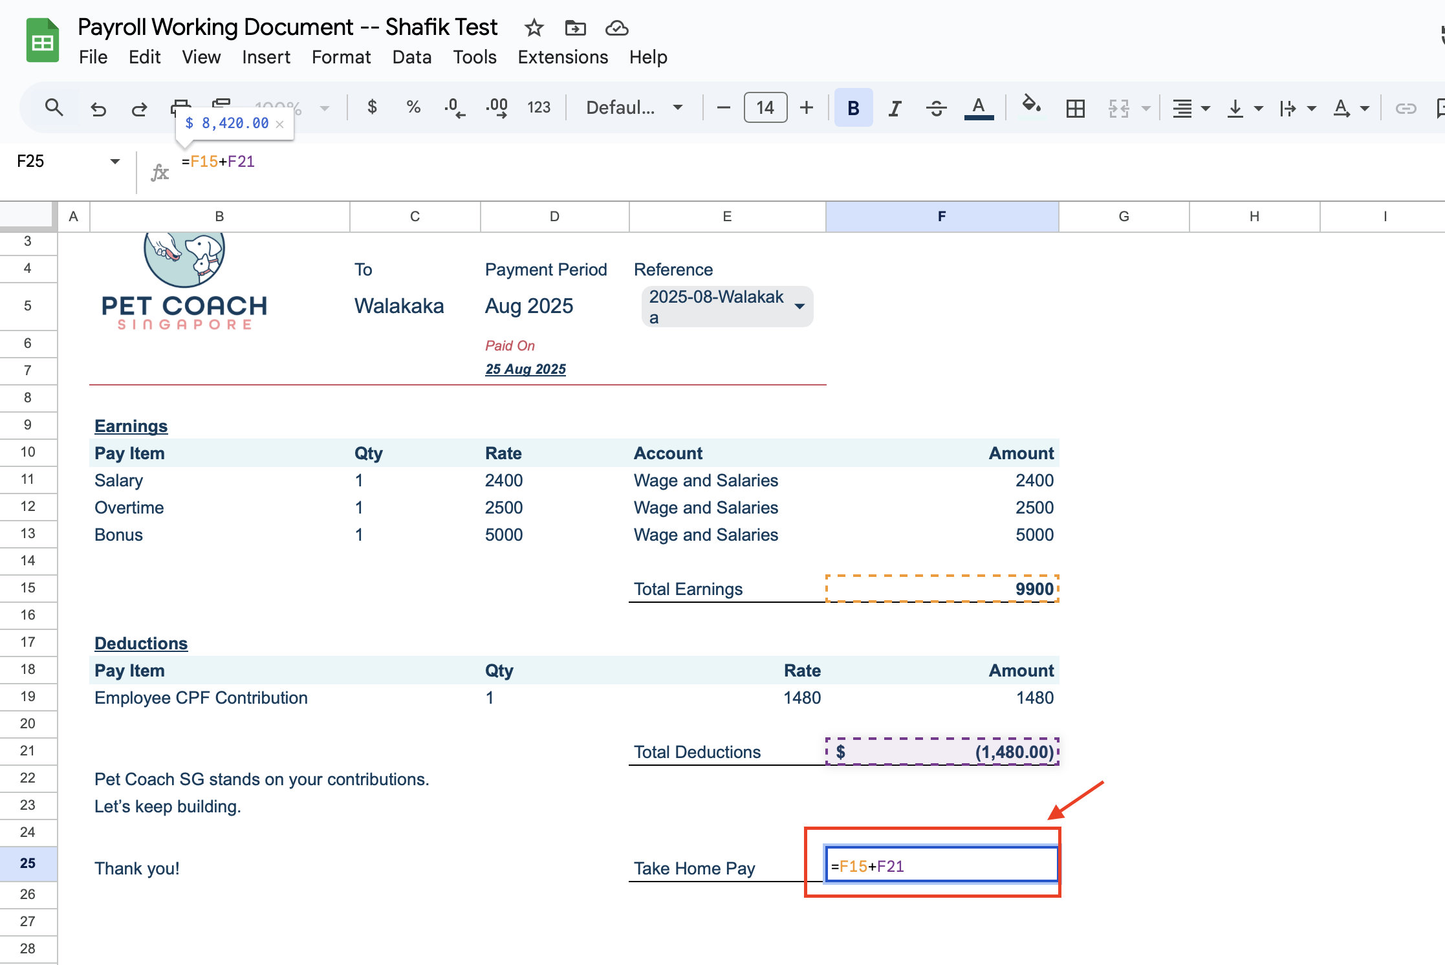This screenshot has height=965, width=1445.
Task: Click the Earnings heading
Action: click(131, 426)
